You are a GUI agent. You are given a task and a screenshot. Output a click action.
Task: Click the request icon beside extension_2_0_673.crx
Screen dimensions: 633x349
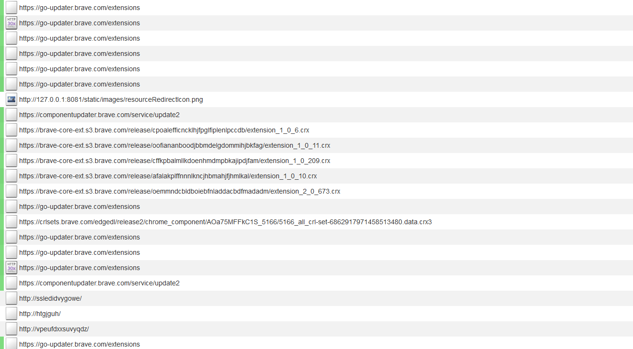pyautogui.click(x=11, y=191)
